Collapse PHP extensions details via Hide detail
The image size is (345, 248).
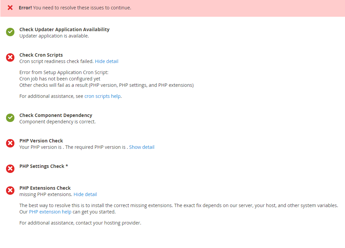click(85, 194)
